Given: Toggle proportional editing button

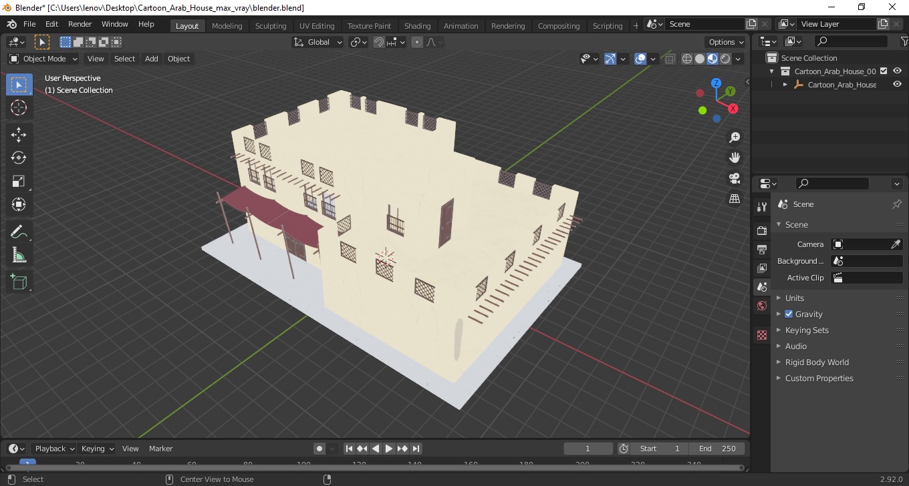Looking at the screenshot, I should tap(417, 42).
